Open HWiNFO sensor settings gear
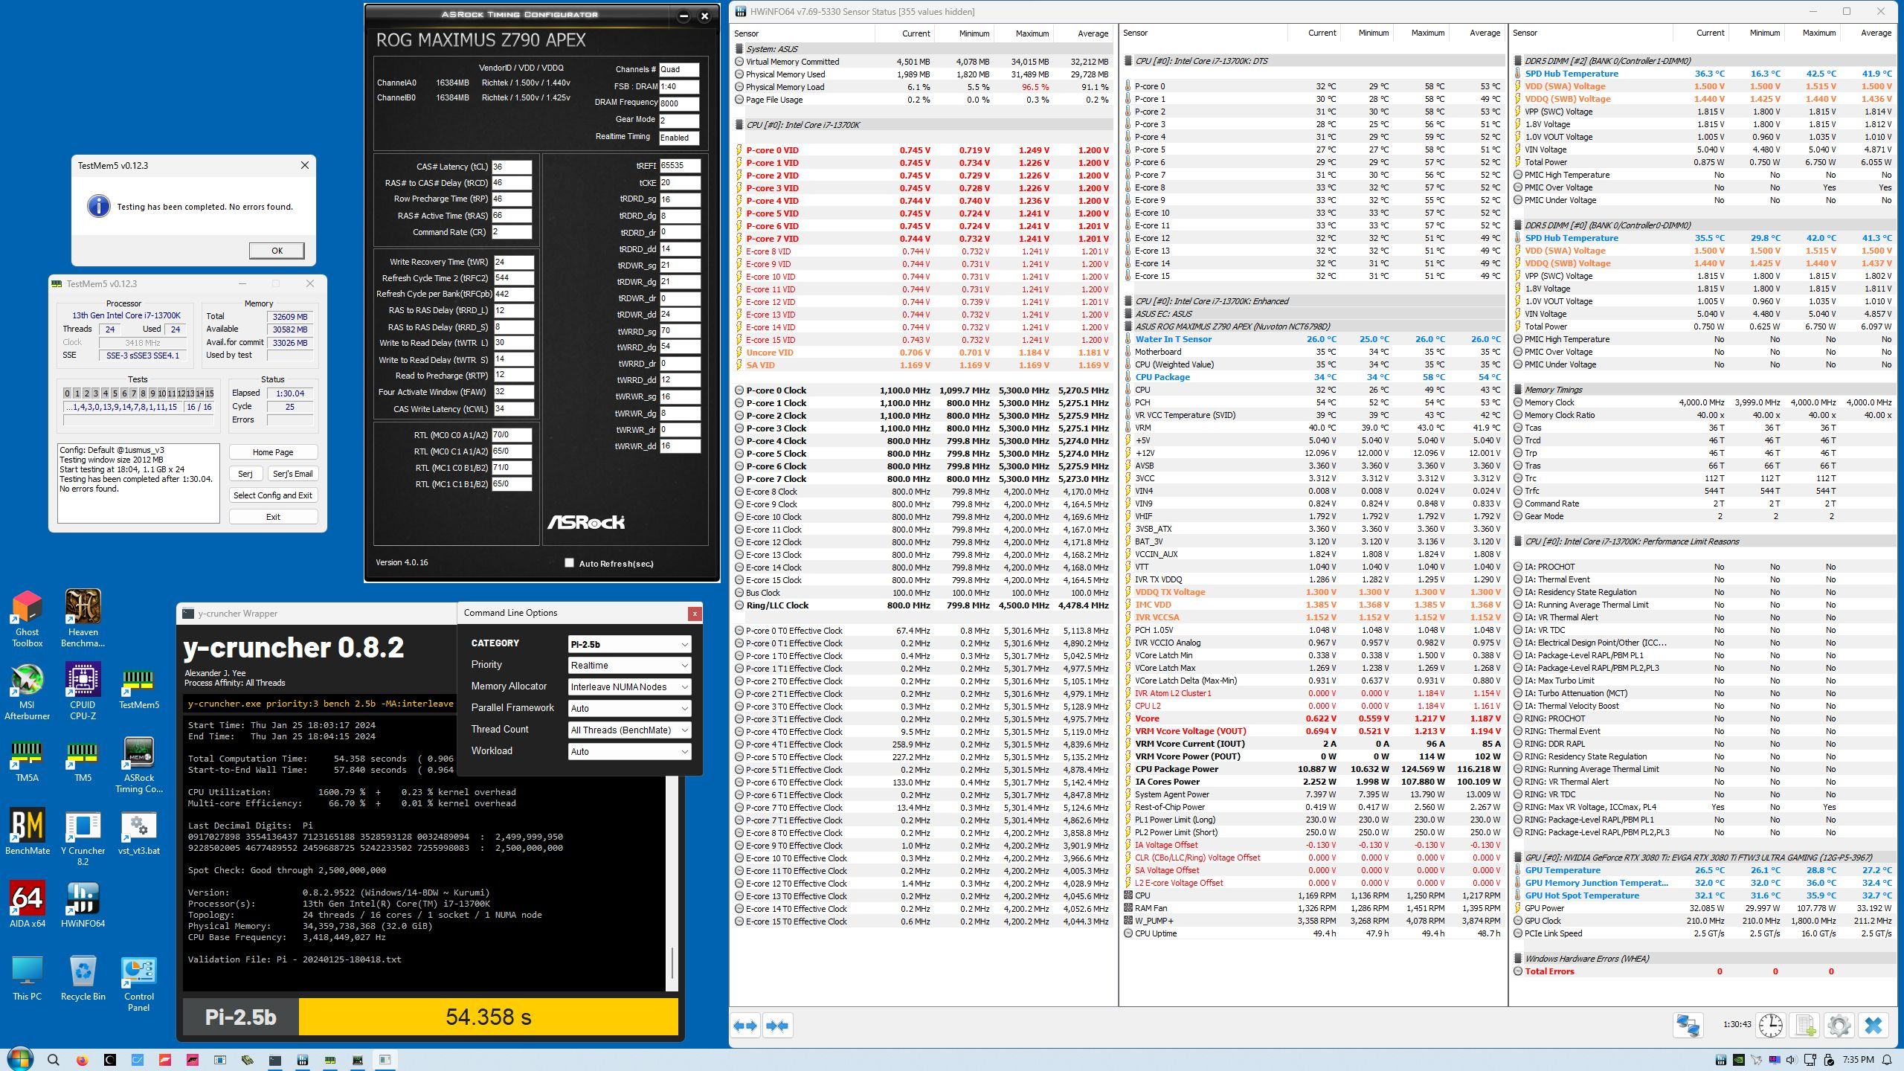 [1839, 1026]
